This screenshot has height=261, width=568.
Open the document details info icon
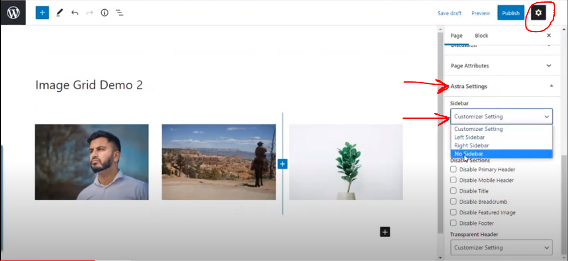tap(104, 13)
